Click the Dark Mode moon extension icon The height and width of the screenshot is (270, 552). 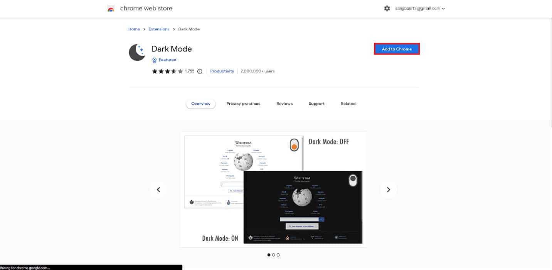pos(137,52)
